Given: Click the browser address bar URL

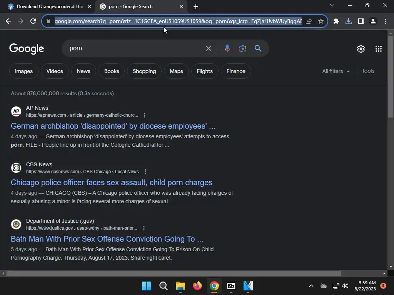Looking at the screenshot, I should [x=178, y=22].
